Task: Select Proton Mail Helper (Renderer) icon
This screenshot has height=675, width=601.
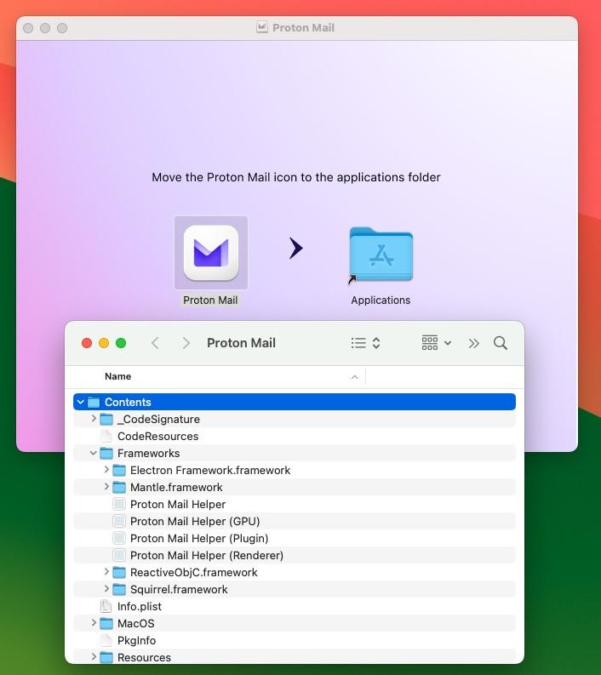Action: 119,555
